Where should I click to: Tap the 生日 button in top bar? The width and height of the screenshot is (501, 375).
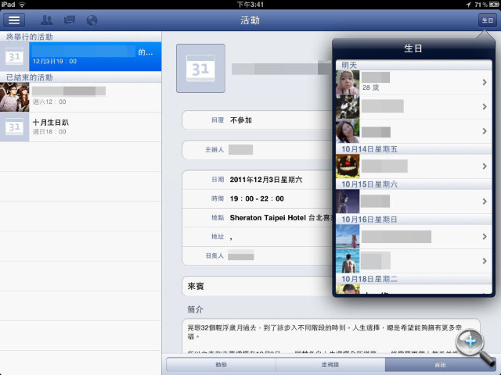click(487, 20)
